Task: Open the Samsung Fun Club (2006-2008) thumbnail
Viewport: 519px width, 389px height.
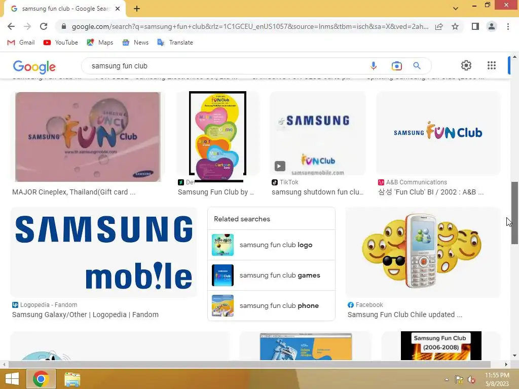Action: click(441, 345)
